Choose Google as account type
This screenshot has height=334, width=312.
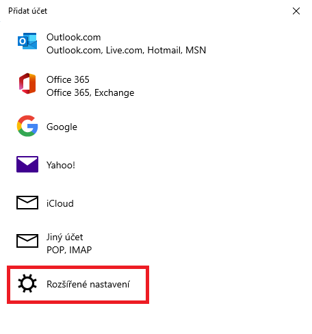(x=62, y=127)
